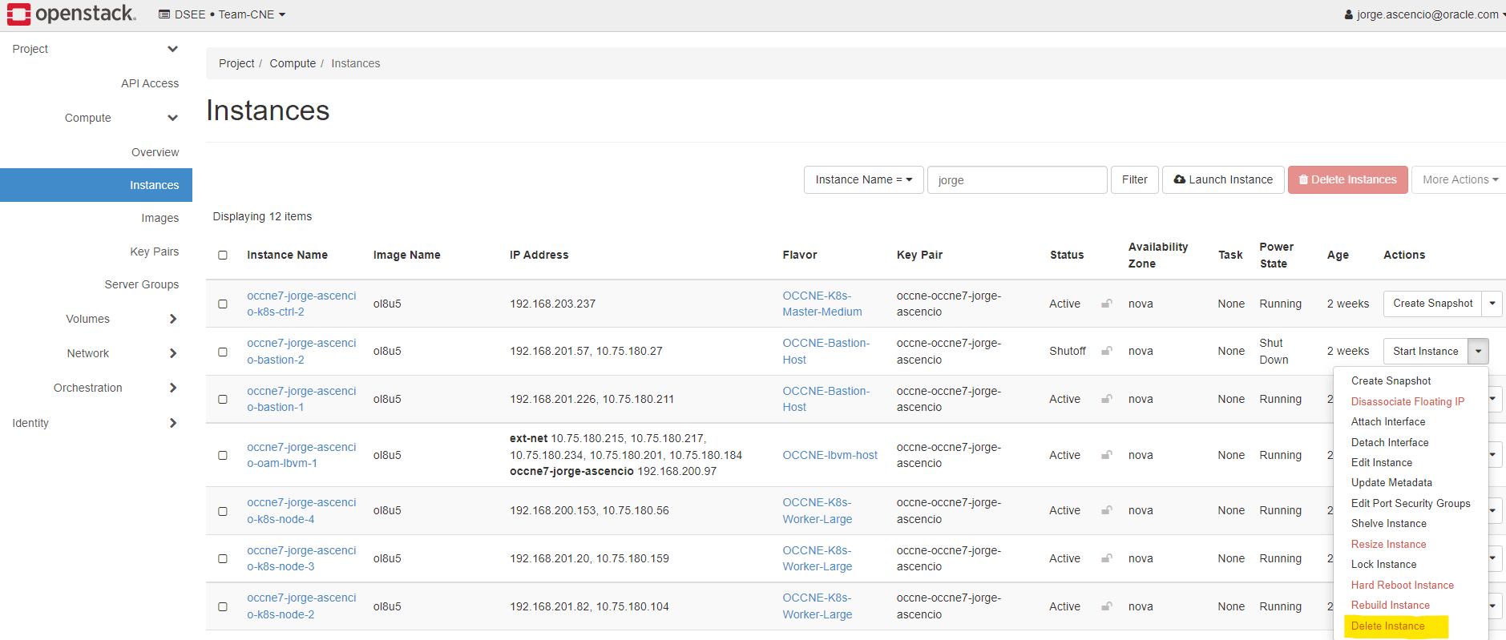Collapse the Project sidebar section
Screen dimensions: 1506x640
click(x=172, y=49)
